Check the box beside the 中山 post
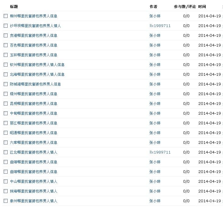Screen dimensions: 223x208 coord(5,182)
